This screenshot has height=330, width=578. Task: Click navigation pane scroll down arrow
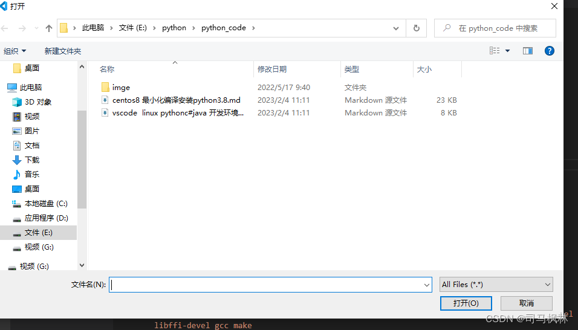(82, 265)
